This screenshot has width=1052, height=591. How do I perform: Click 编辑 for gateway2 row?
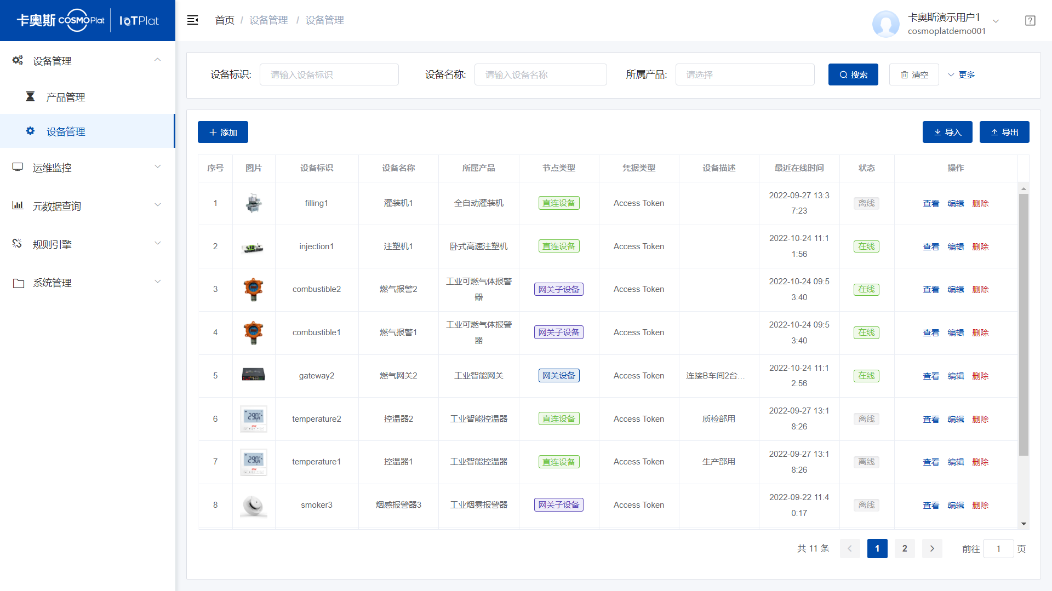[x=956, y=376]
